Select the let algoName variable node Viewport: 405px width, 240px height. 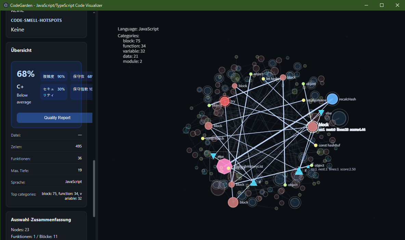(x=303, y=100)
